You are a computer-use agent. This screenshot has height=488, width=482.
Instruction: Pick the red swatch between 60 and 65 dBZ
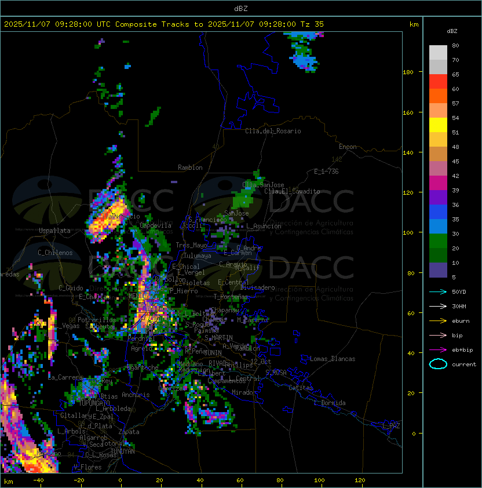pos(438,82)
